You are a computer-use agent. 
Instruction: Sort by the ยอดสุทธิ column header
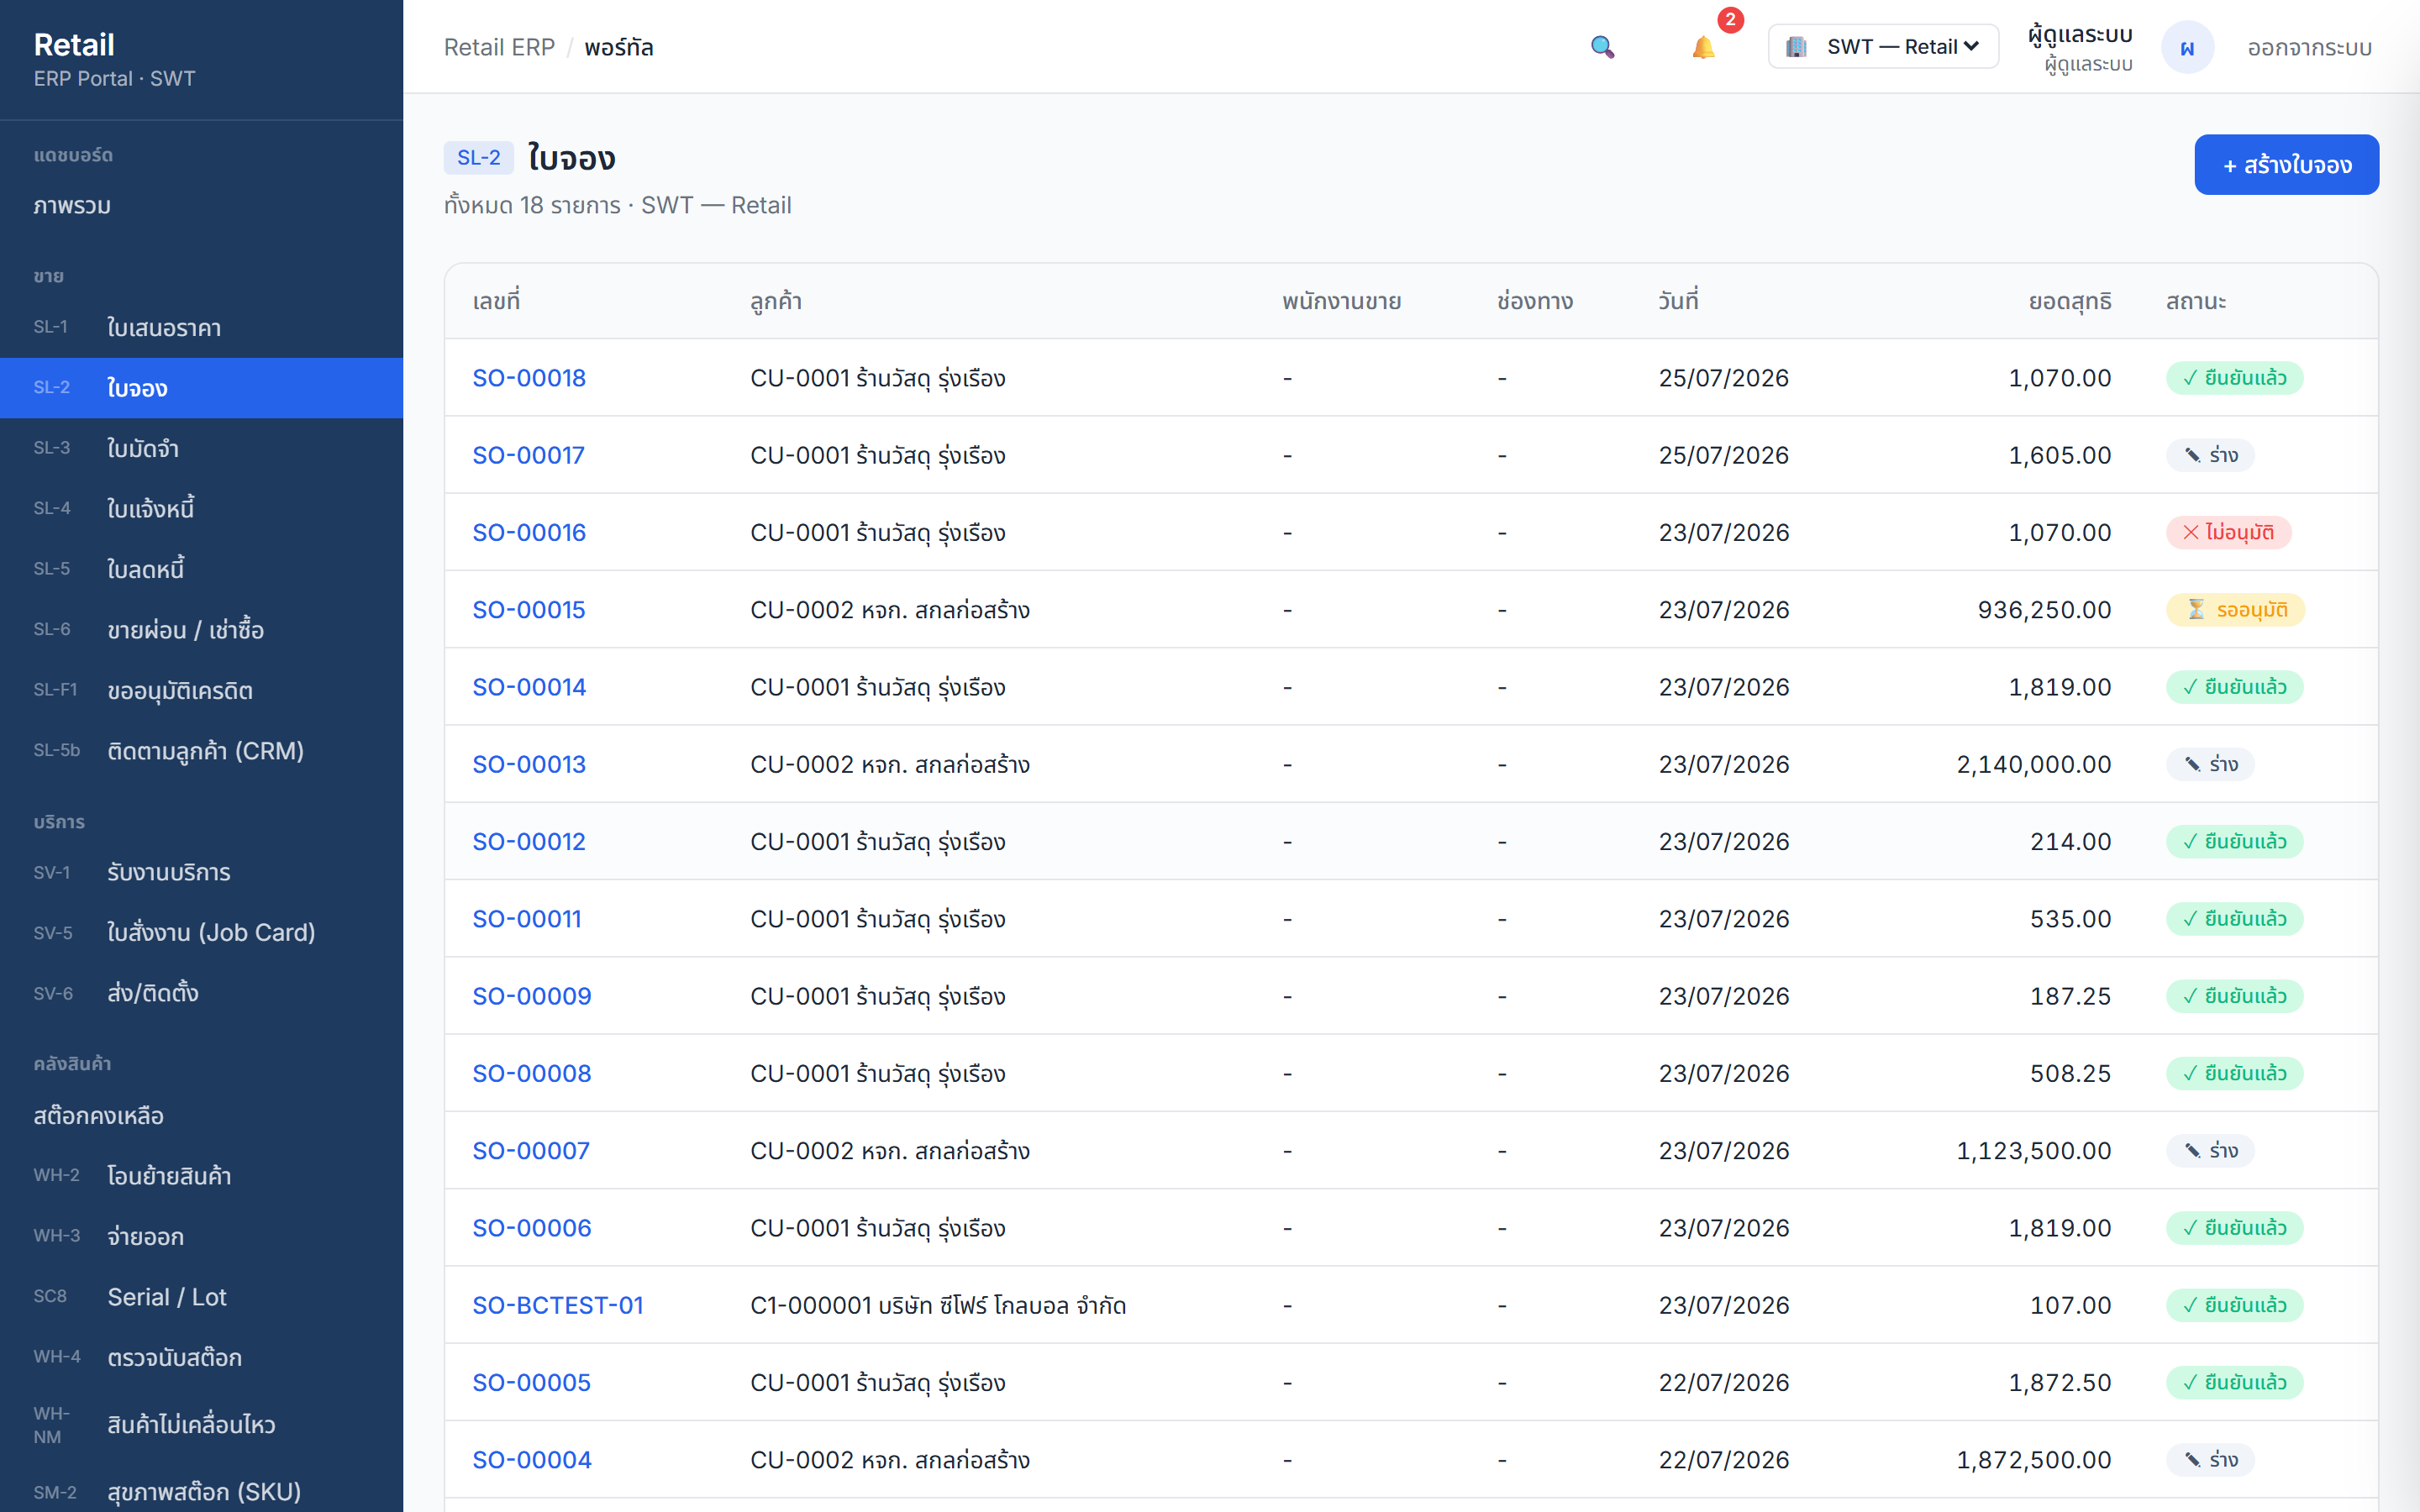[x=2069, y=301]
